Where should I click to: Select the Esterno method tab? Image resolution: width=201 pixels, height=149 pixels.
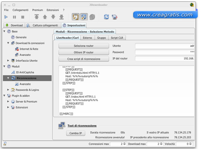pyautogui.click(x=88, y=38)
